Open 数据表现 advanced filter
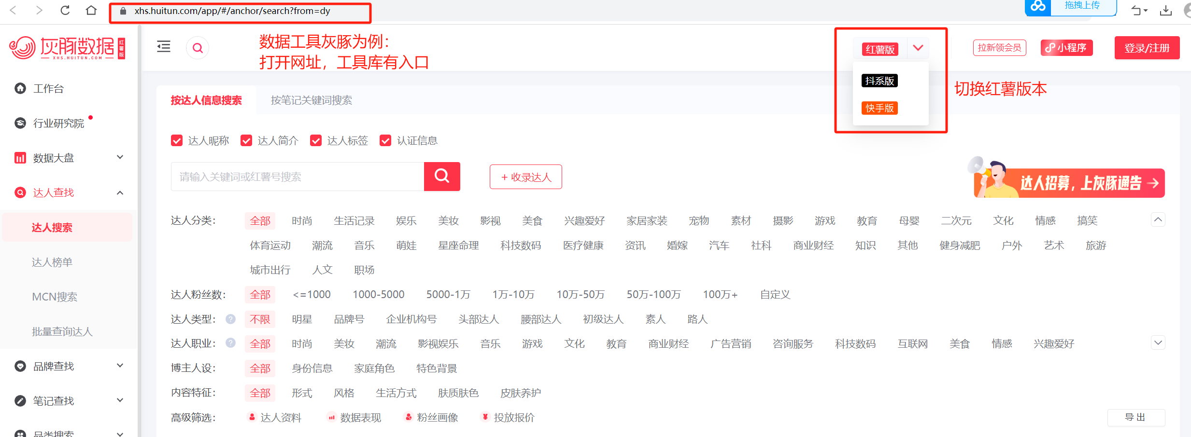Screen dimensions: 1191x437 (354, 417)
